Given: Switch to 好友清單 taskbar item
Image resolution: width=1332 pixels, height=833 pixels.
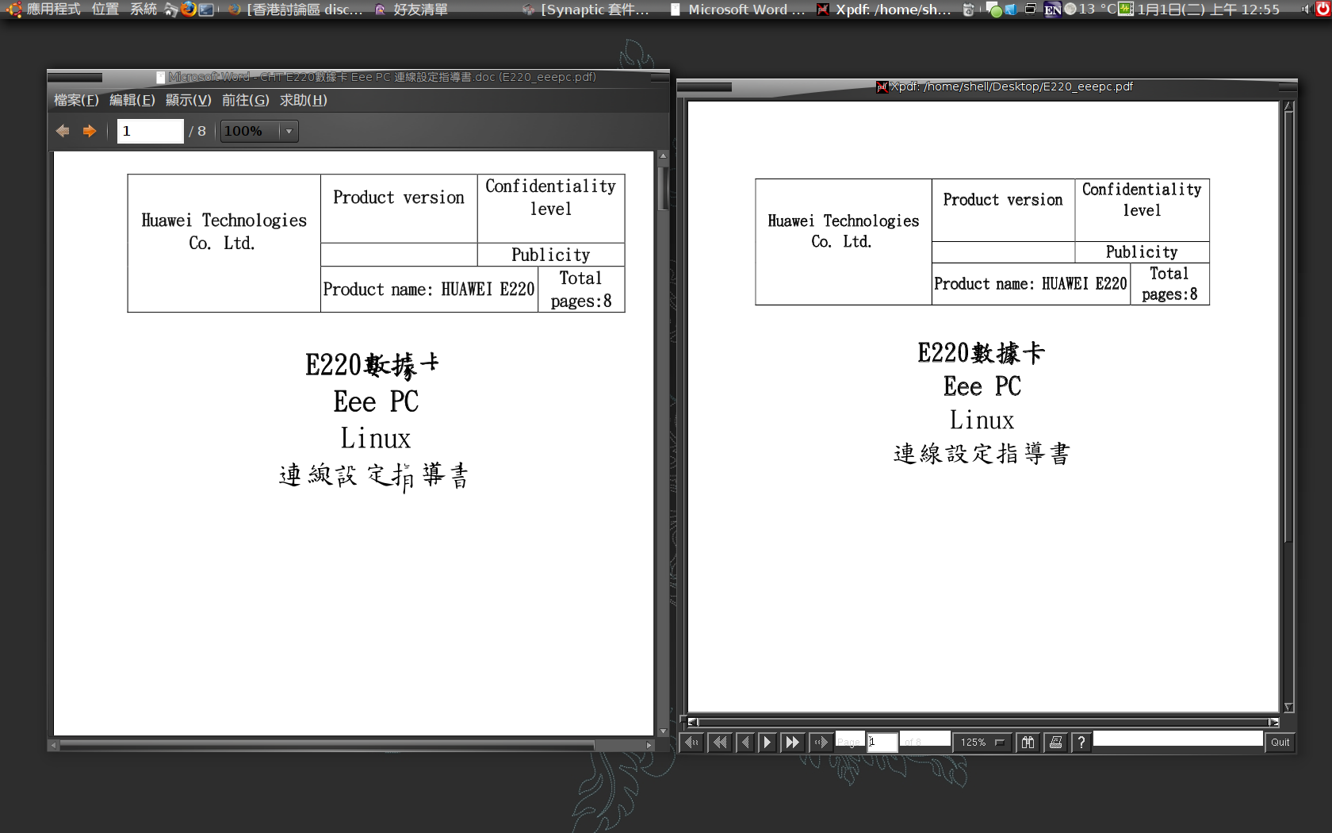Looking at the screenshot, I should coord(411,9).
